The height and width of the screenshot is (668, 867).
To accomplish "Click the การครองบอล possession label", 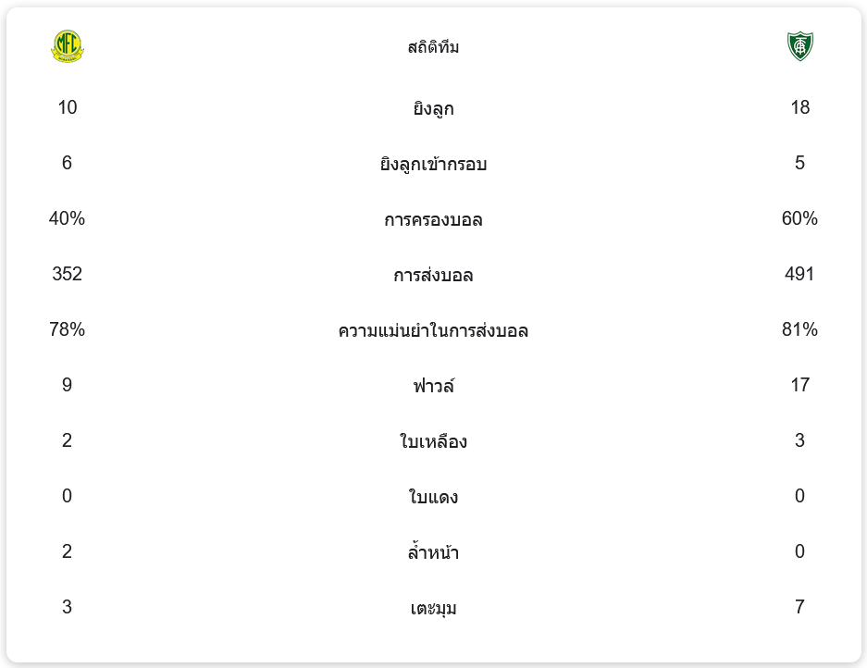I will pos(433,219).
